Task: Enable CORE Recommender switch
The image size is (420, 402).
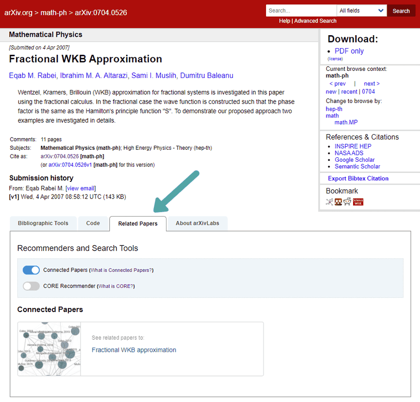Action: tap(31, 286)
